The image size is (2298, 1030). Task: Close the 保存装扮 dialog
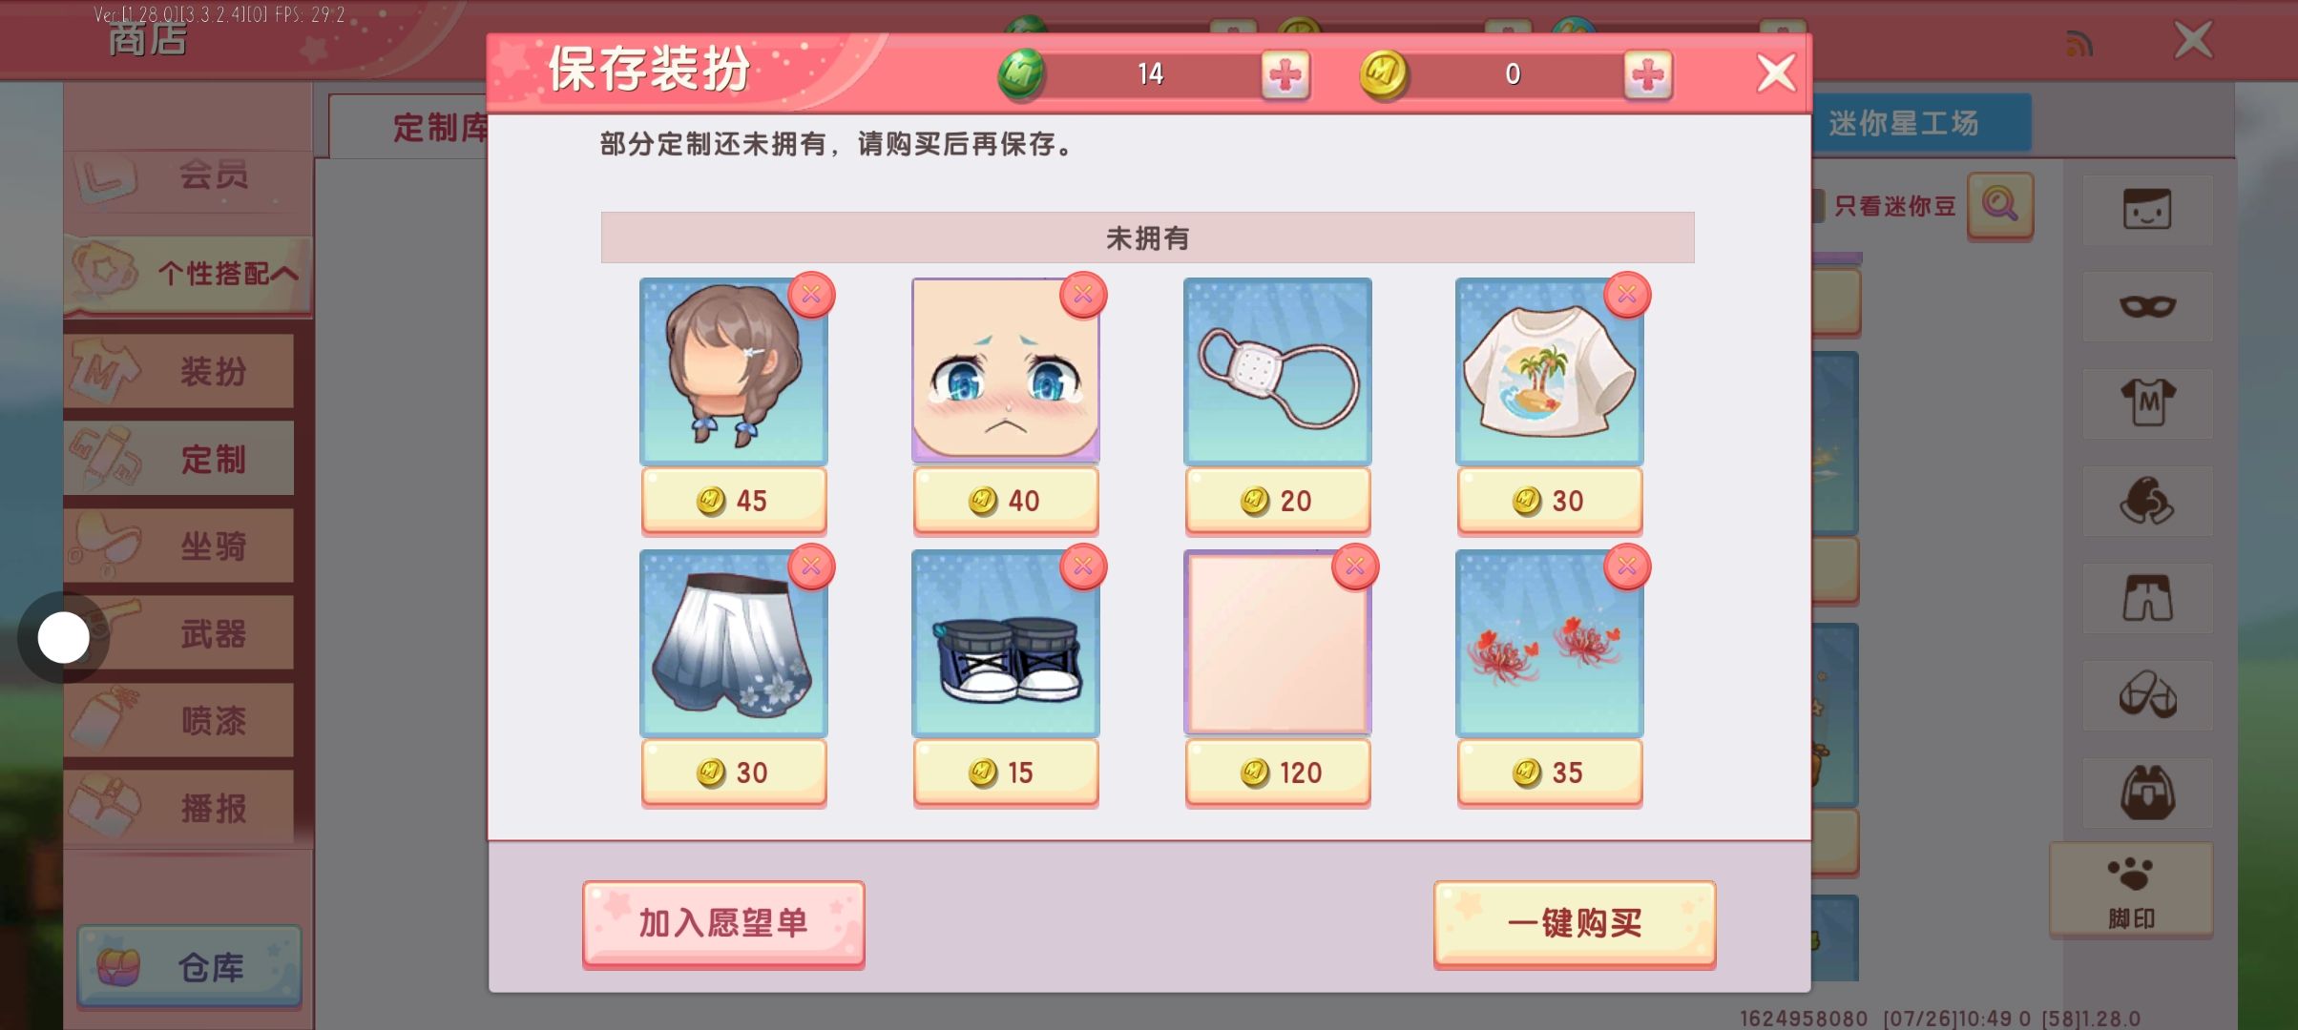click(1776, 73)
